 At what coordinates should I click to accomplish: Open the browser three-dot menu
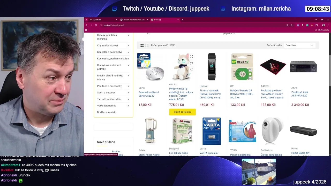pyautogui.click(x=328, y=25)
